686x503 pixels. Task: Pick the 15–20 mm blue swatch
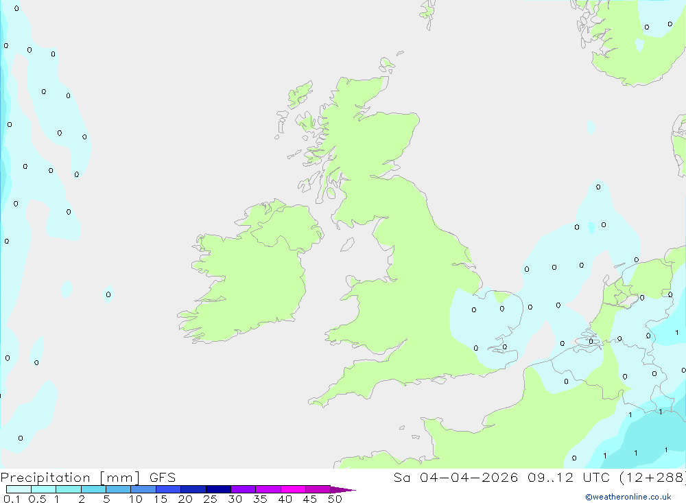point(169,489)
